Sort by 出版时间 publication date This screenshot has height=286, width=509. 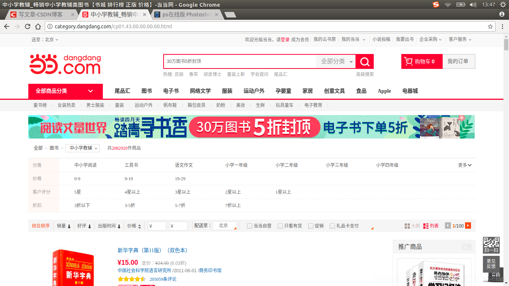110,226
